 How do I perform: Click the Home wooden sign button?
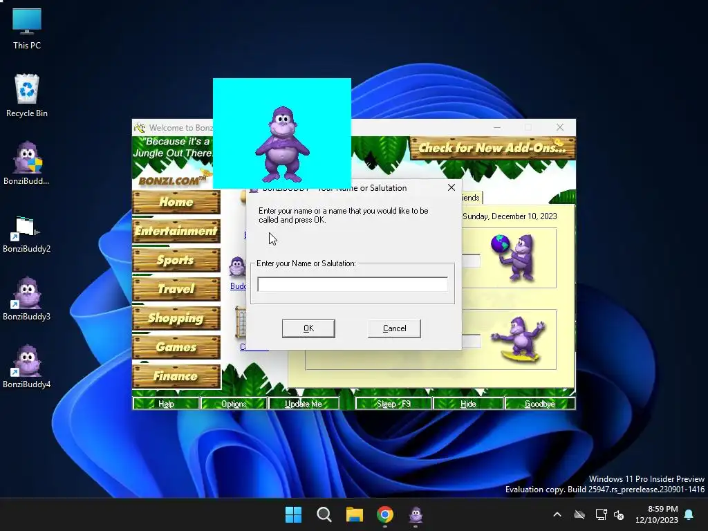coord(176,202)
